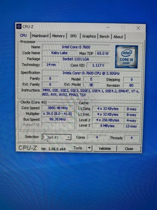Click the processor name Intel Core i5 7600
Viewport: 157px width, 210px height.
(x=76, y=47)
